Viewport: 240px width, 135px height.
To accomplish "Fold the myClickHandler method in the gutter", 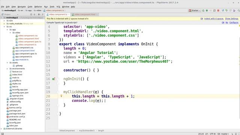I will 58,92.
